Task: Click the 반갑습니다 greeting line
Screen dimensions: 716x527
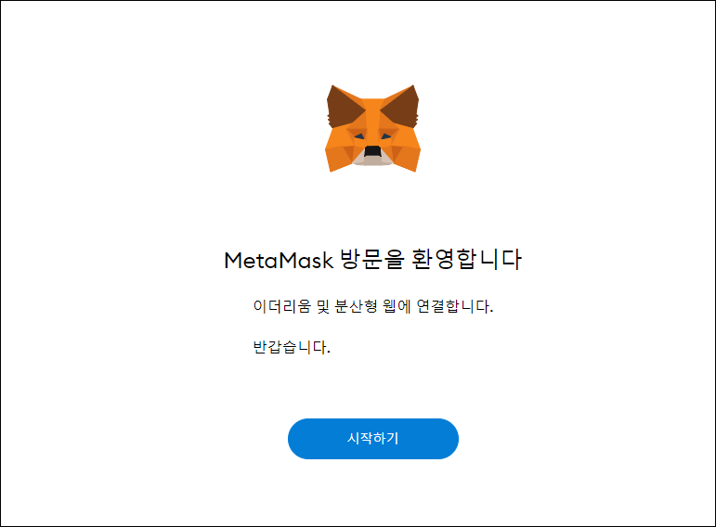Action: [292, 347]
